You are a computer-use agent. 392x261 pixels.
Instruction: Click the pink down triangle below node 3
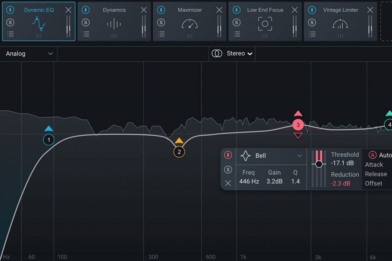tap(298, 135)
